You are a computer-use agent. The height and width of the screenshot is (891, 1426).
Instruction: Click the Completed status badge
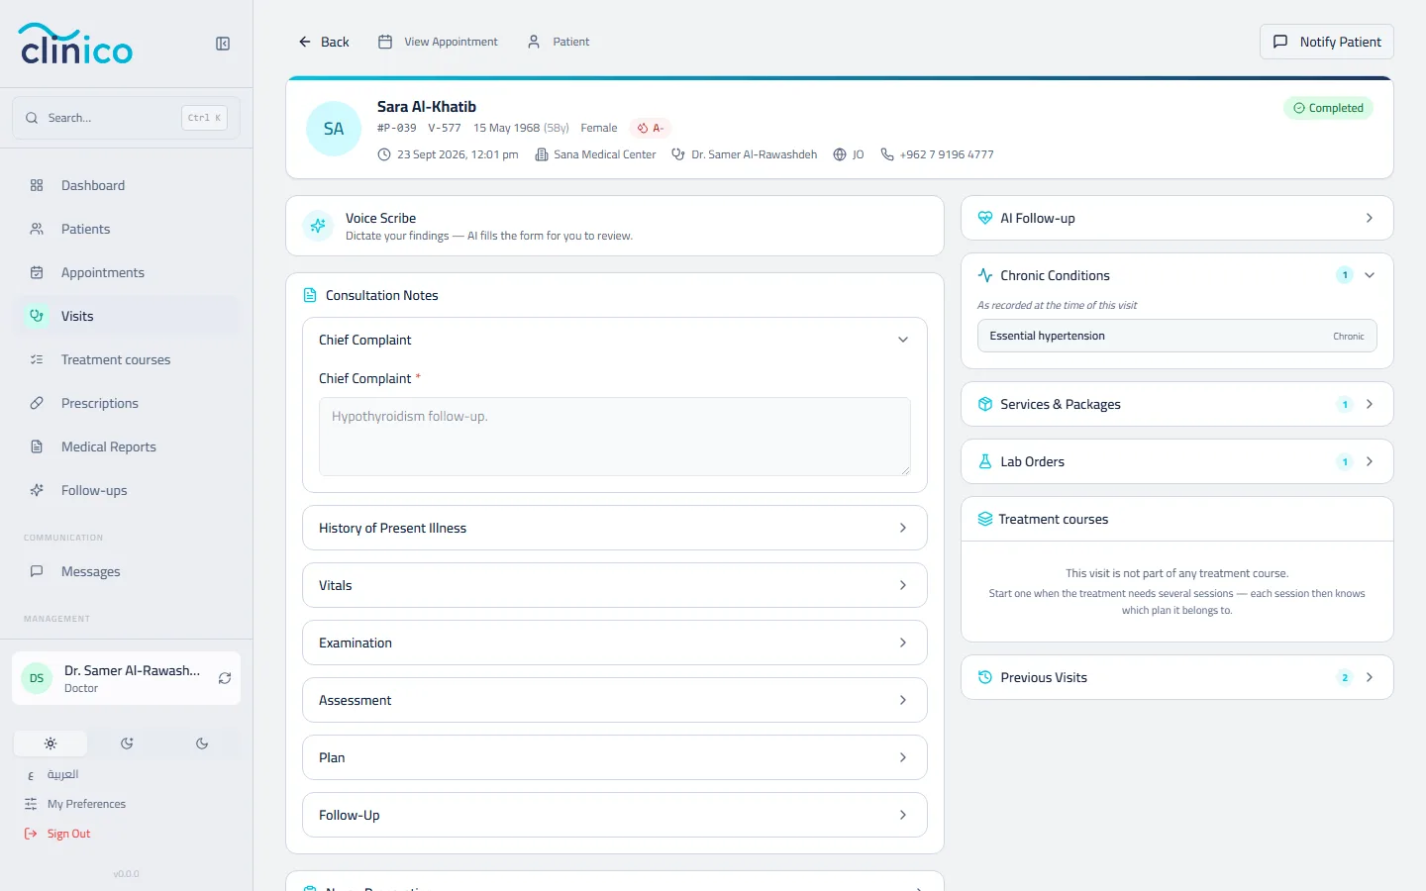click(1328, 108)
